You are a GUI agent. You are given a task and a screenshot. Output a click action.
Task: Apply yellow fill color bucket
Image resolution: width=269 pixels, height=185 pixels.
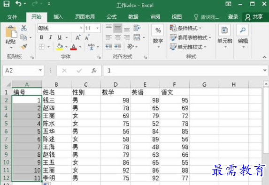tap(60, 47)
